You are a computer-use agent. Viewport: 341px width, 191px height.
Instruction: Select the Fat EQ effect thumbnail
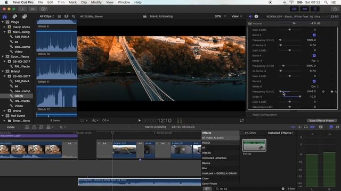(254, 145)
